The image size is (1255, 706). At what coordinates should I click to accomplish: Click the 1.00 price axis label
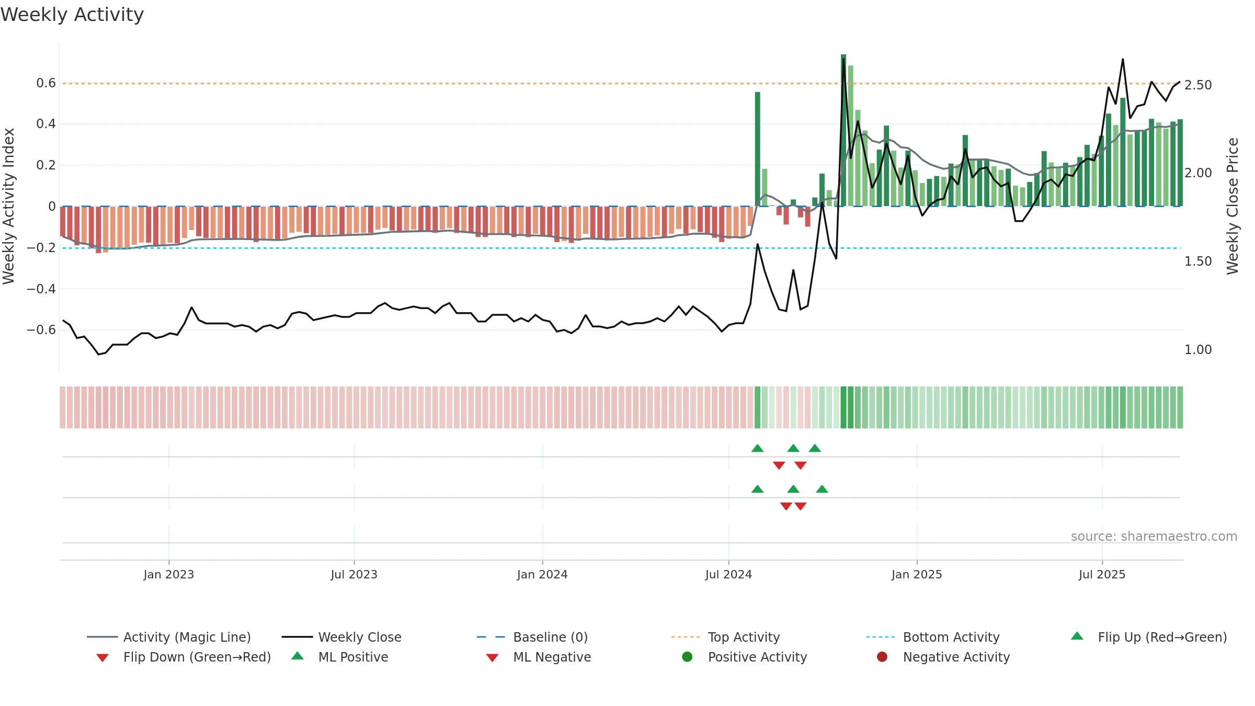1198,349
